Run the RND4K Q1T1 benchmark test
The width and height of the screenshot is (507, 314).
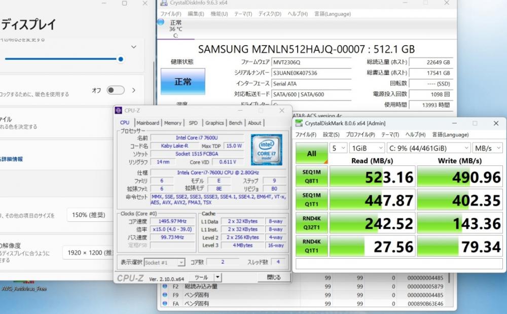[x=312, y=246]
